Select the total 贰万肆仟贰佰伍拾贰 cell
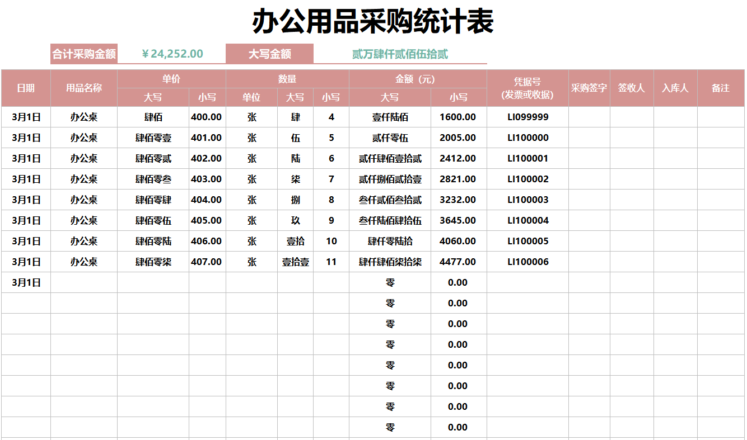The height and width of the screenshot is (440, 747). pyautogui.click(x=400, y=54)
